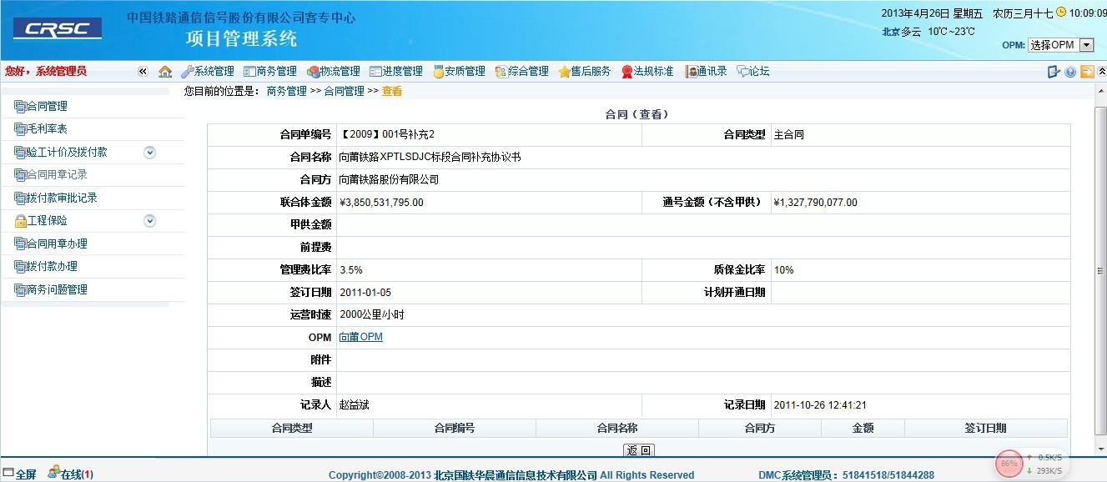Expand 工程保险 sidebar section
1107x482 pixels.
click(150, 221)
